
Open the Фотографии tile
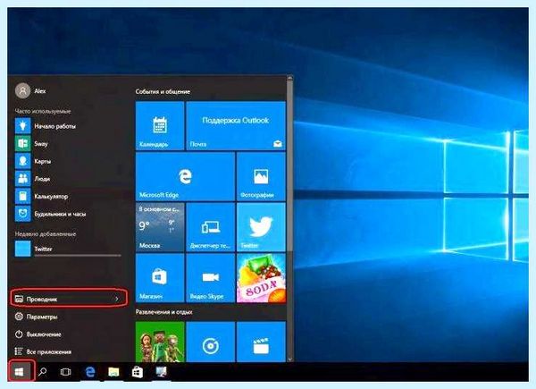click(261, 176)
